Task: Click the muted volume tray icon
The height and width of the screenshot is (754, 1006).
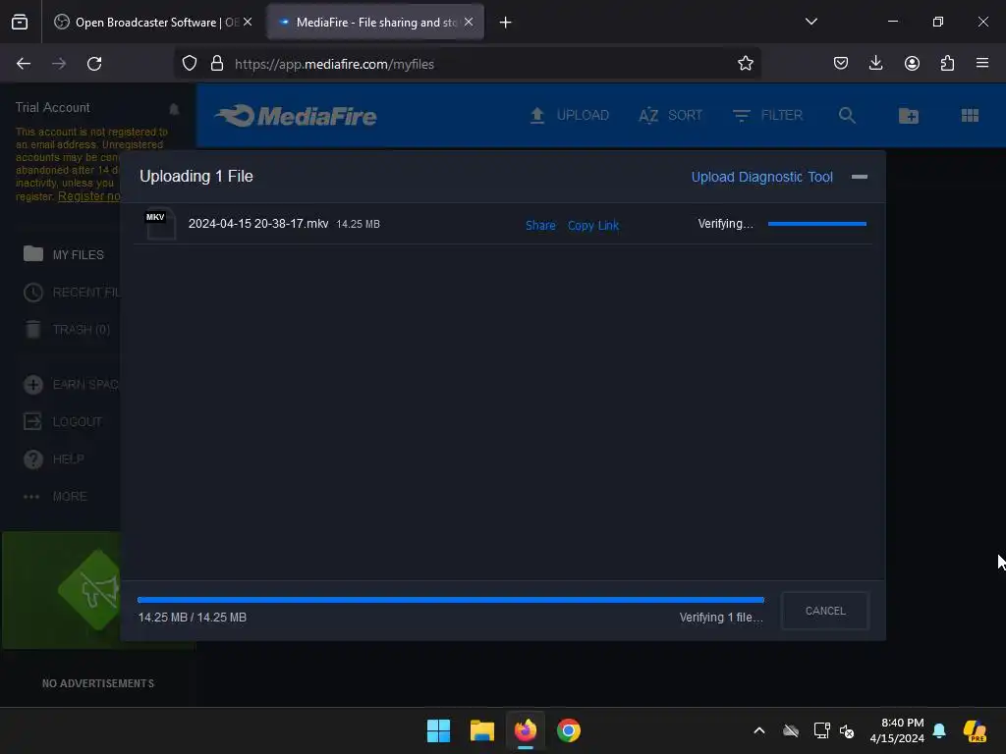Action: (847, 731)
